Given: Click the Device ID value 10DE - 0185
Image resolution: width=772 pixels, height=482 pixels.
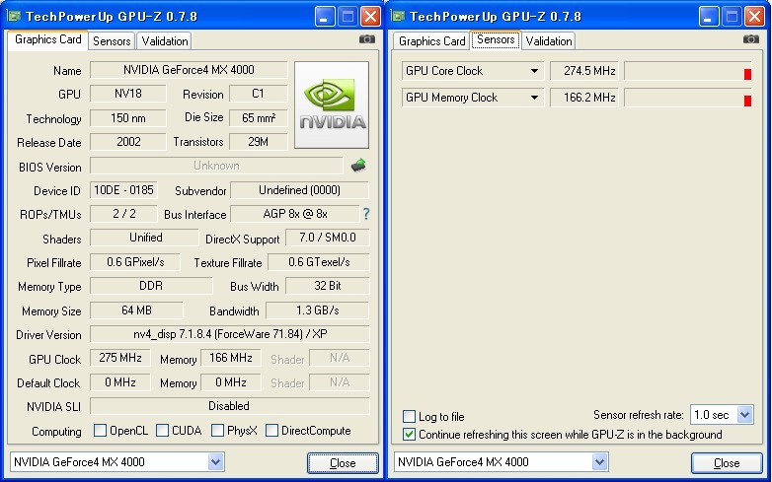Looking at the screenshot, I should pos(123,190).
